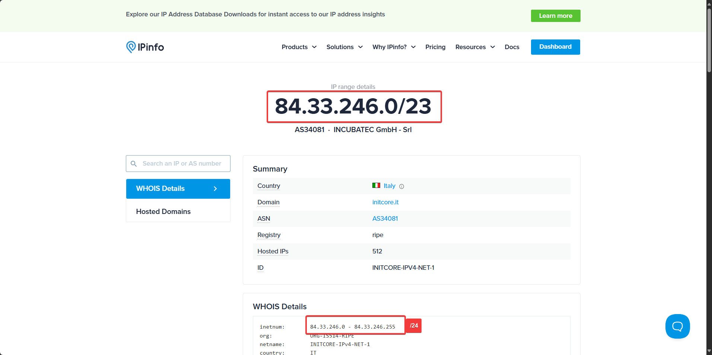The height and width of the screenshot is (355, 712).
Task: Open the Docs page
Action: click(x=512, y=47)
